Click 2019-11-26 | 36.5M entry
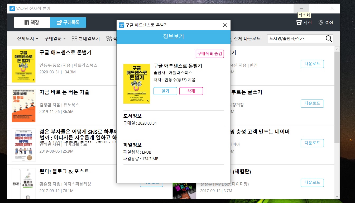Viewport: 355px width, 203px height. point(56,111)
